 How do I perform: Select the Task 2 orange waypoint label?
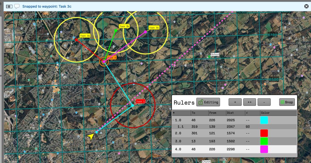pos(111,57)
